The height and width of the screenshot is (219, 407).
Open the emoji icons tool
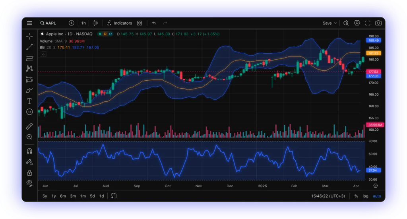(29, 112)
